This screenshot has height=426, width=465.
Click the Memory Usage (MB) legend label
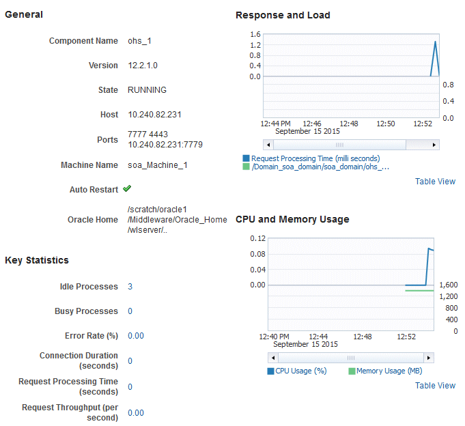[389, 371]
